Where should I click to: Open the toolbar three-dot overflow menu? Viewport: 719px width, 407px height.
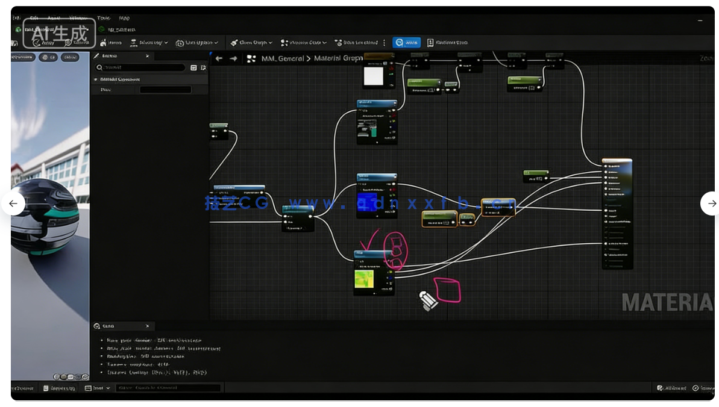pyautogui.click(x=385, y=43)
